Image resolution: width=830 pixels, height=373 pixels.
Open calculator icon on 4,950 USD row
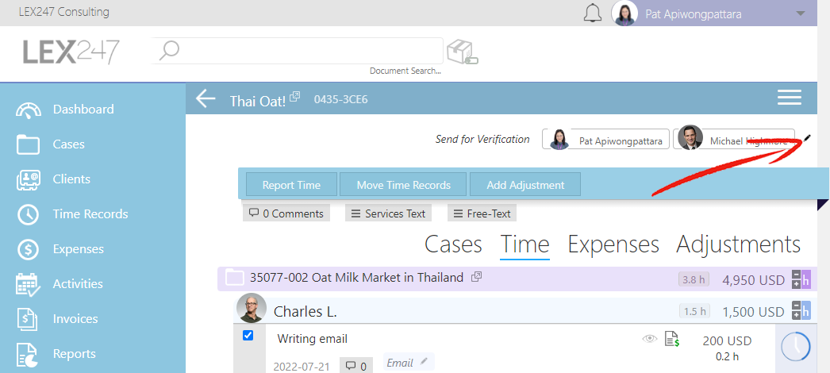click(801, 279)
